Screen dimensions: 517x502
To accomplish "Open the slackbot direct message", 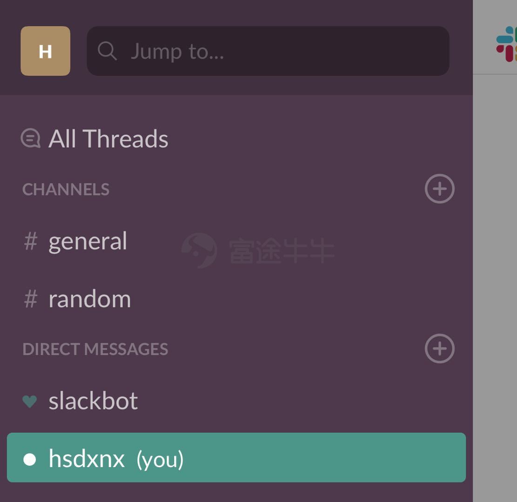I will [x=94, y=401].
